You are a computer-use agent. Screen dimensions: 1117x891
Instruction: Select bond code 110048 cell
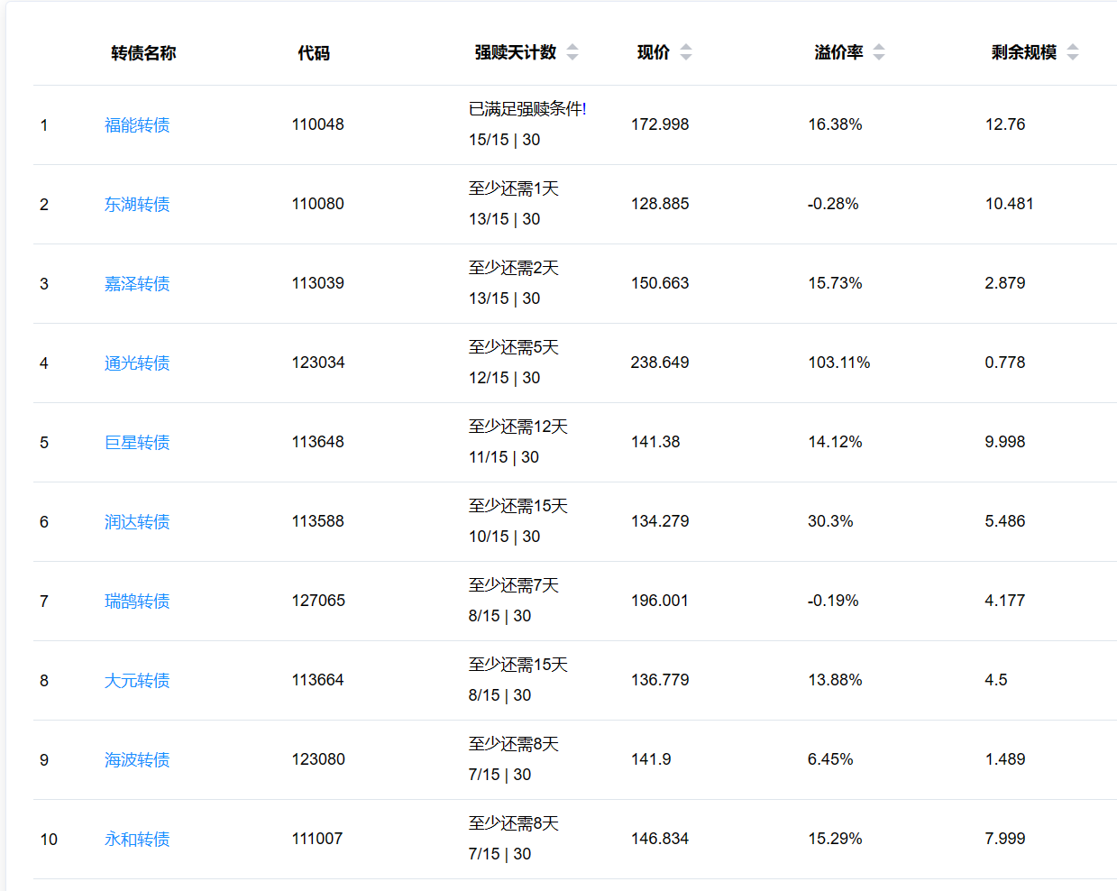[317, 124]
